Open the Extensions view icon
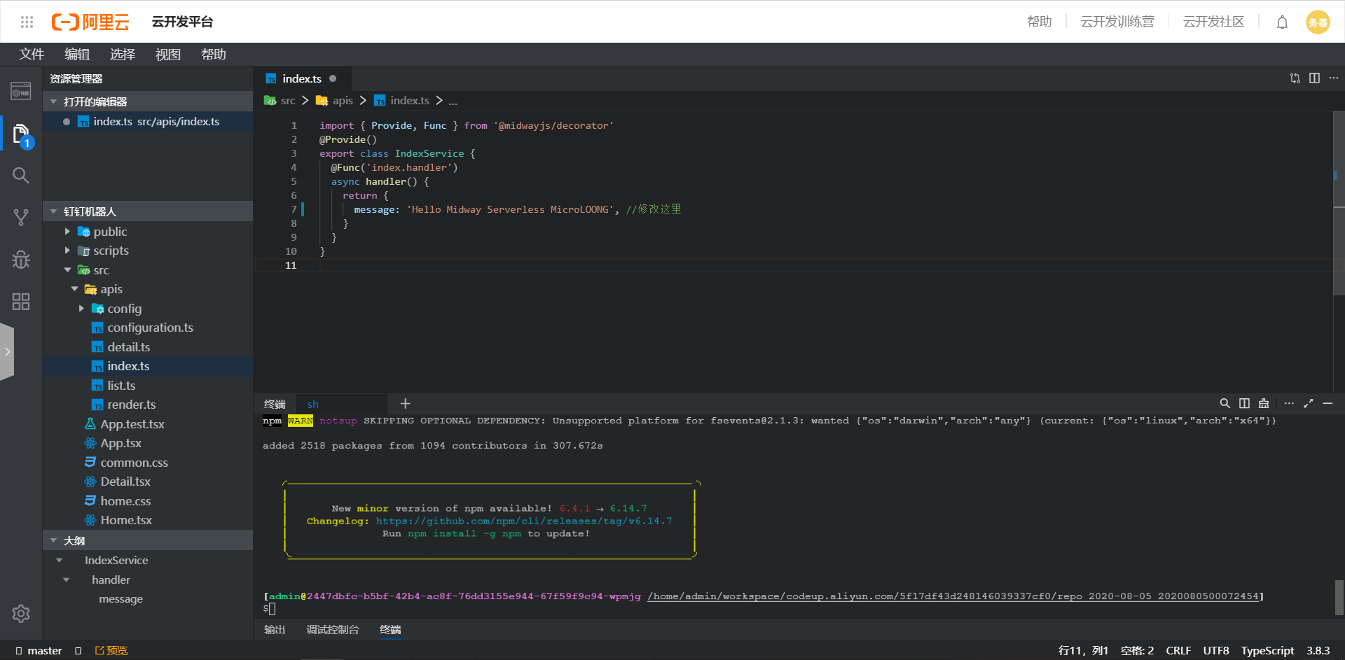 [21, 302]
